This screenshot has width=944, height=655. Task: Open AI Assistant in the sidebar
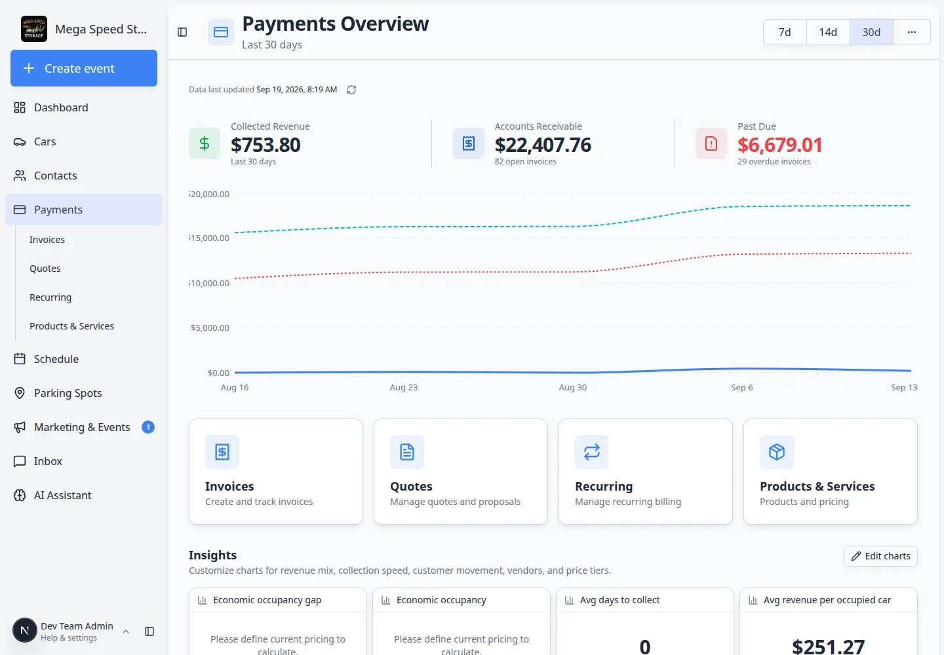(x=84, y=495)
